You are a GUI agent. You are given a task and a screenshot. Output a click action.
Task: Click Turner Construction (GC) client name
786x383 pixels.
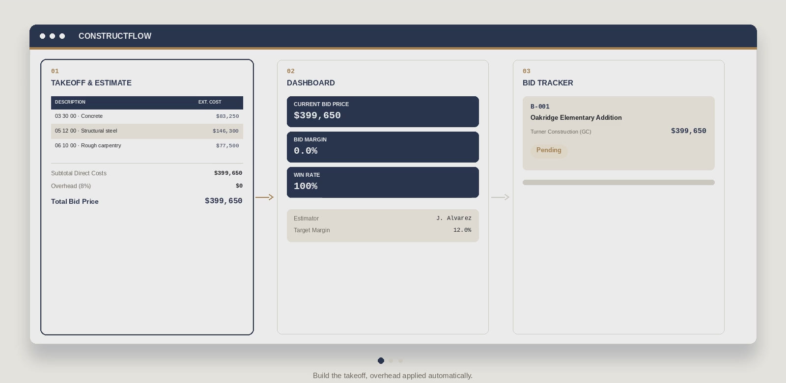[x=561, y=132]
